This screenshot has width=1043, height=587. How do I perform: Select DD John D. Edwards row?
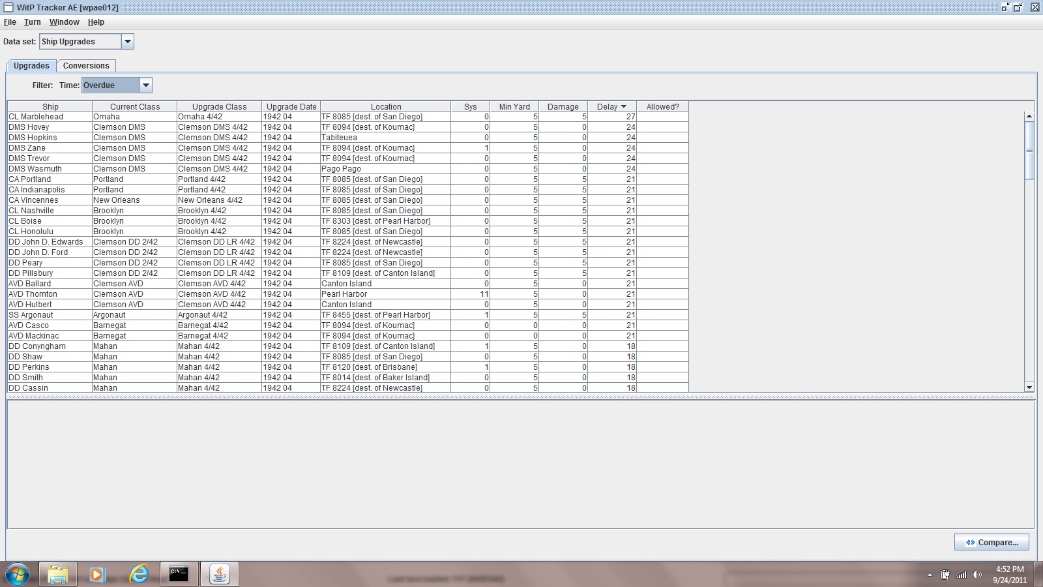(x=348, y=242)
